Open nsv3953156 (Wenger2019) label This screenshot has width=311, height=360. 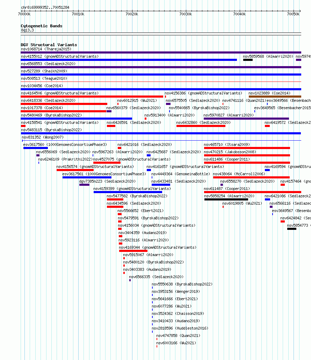pos(176,291)
